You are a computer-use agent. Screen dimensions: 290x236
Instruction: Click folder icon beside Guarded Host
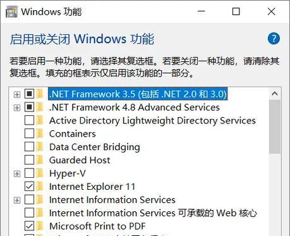click(39, 160)
